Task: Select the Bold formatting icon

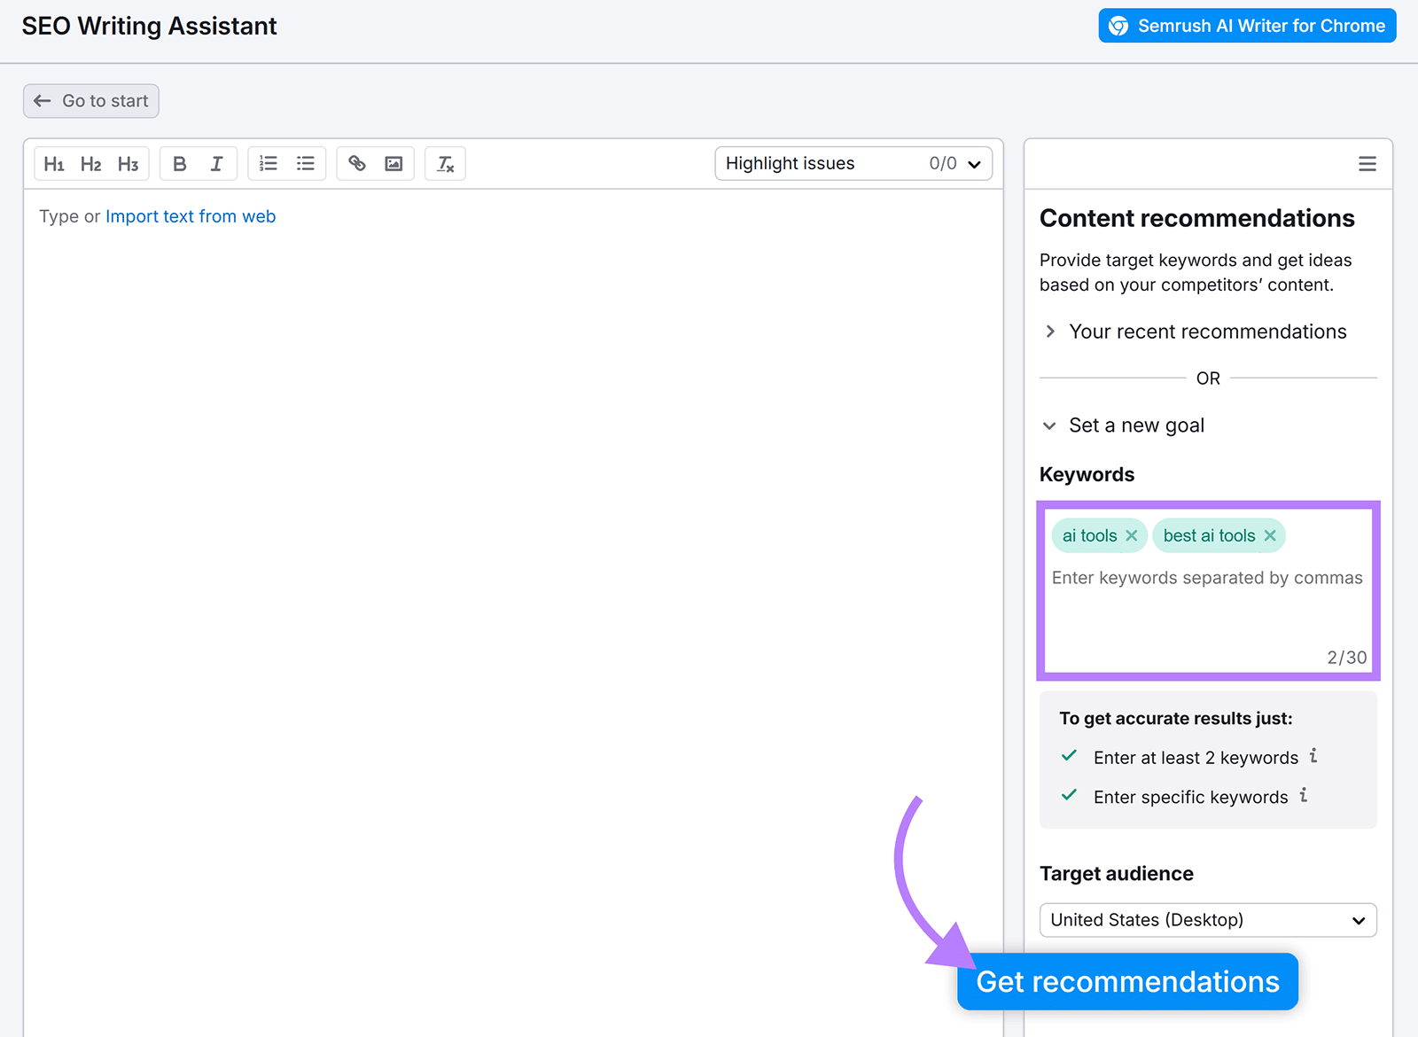Action: pyautogui.click(x=180, y=163)
